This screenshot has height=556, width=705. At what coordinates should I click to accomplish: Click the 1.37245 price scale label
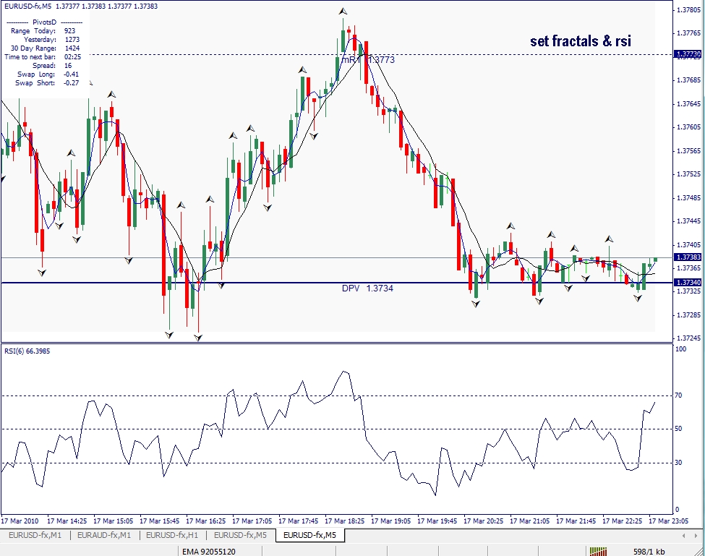point(688,338)
